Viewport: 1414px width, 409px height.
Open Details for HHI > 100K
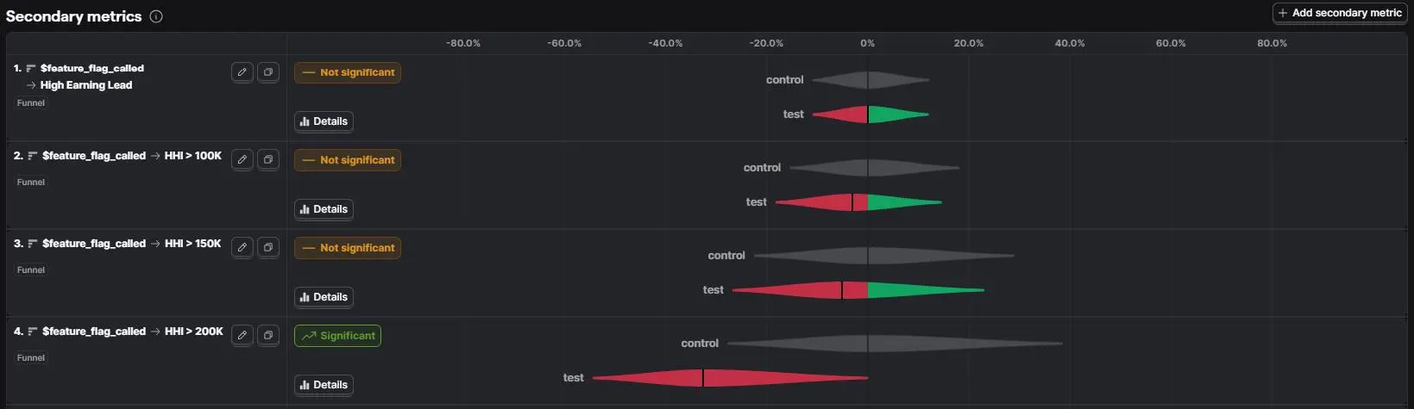pyautogui.click(x=324, y=209)
